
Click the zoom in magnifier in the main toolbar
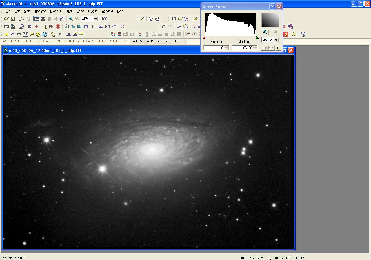[x=71, y=19]
